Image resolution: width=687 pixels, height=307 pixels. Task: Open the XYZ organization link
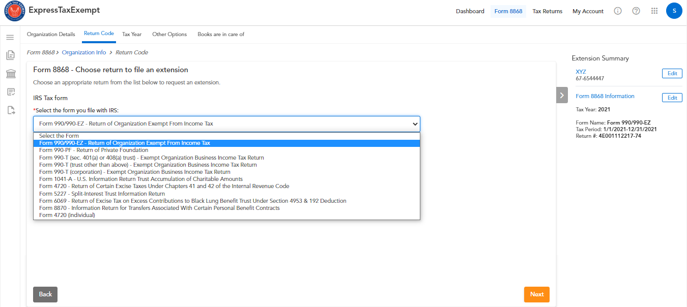(x=581, y=72)
